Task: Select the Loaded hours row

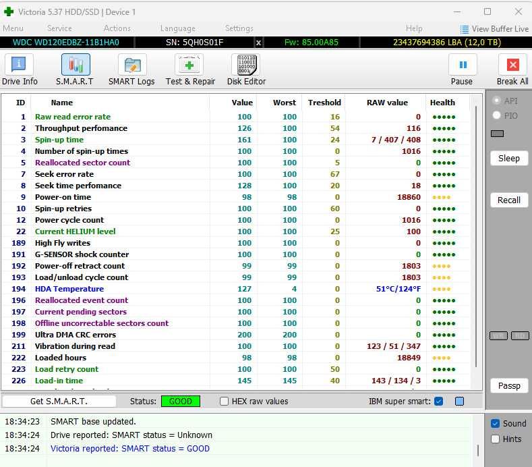Action: [236, 358]
